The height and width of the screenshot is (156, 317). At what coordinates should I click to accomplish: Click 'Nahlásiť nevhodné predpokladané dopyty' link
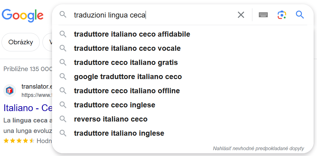point(258,149)
